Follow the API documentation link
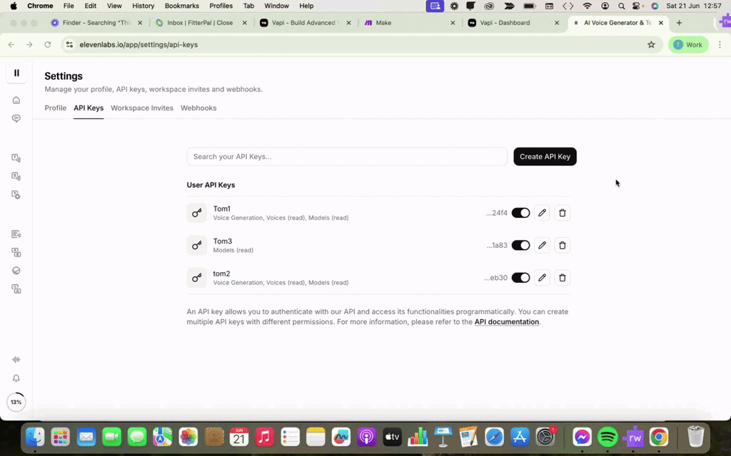731x456 pixels. [x=507, y=322]
